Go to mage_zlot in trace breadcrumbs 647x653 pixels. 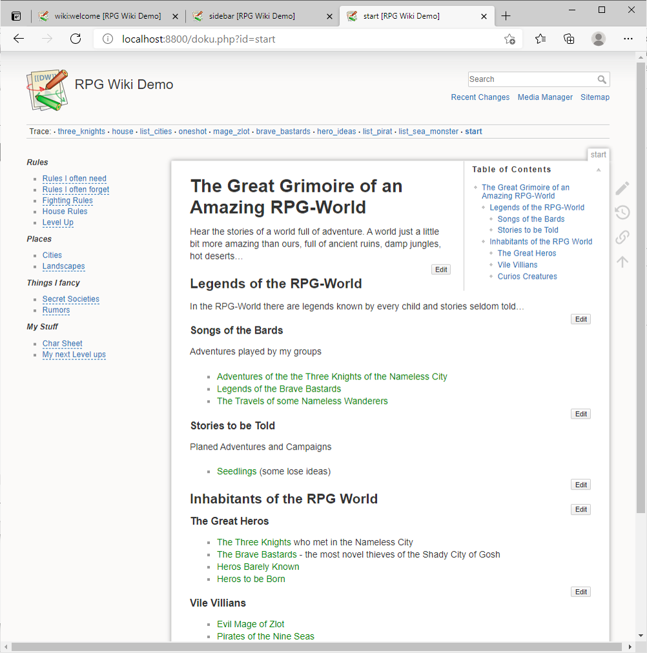(231, 132)
